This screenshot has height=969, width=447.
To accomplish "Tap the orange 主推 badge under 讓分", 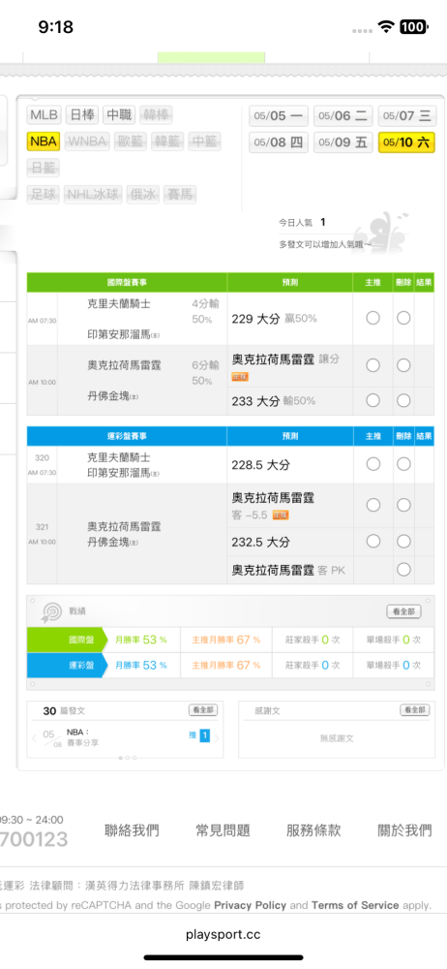I will [x=240, y=376].
